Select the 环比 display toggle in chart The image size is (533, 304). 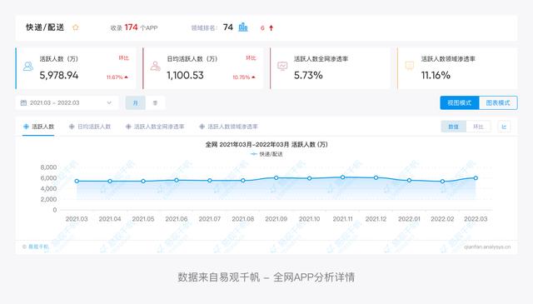coord(478,127)
